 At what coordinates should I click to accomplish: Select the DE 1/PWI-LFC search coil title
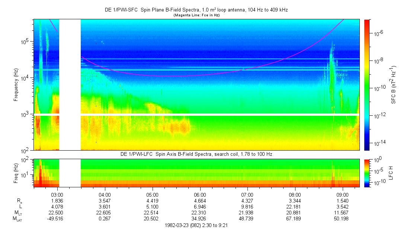(196, 154)
